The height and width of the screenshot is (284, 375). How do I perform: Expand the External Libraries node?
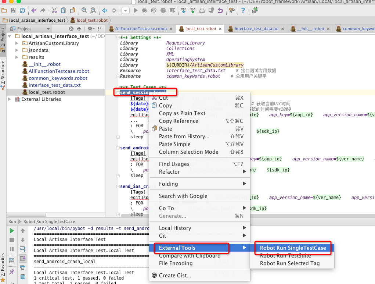coord(10,99)
